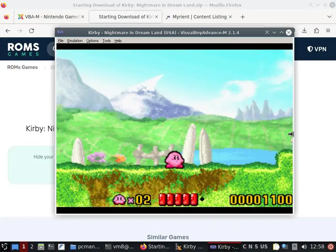Open the clipboard manager tray icon
The image size is (336, 252).
coord(276,247)
